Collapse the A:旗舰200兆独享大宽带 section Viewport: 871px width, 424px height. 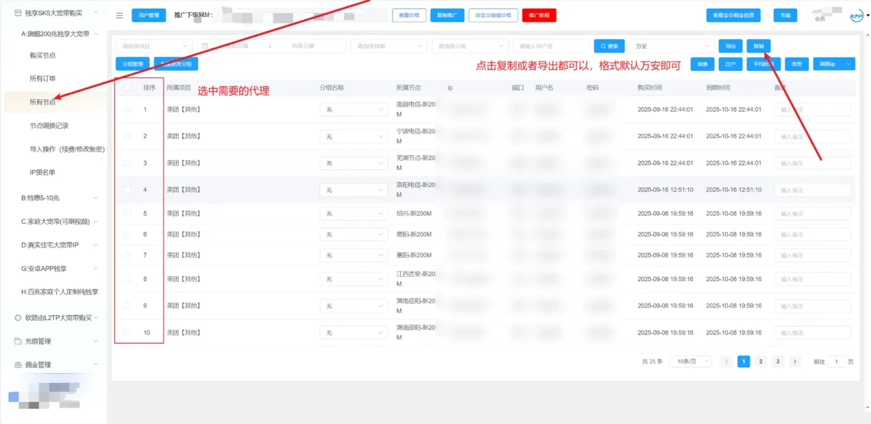(x=59, y=34)
